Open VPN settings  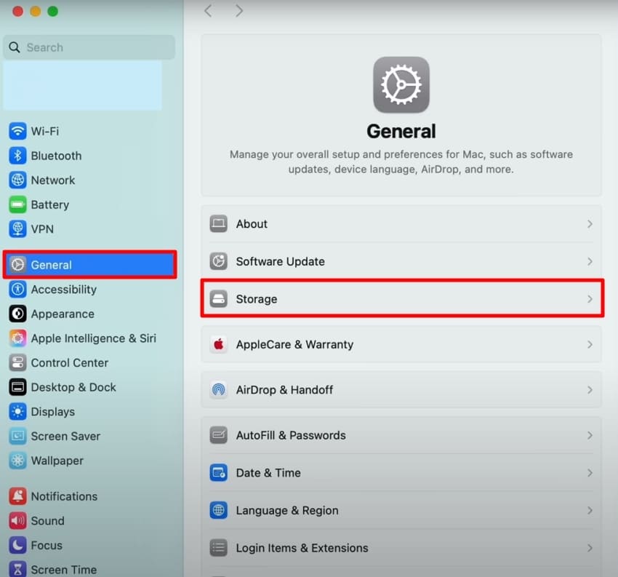(x=17, y=228)
